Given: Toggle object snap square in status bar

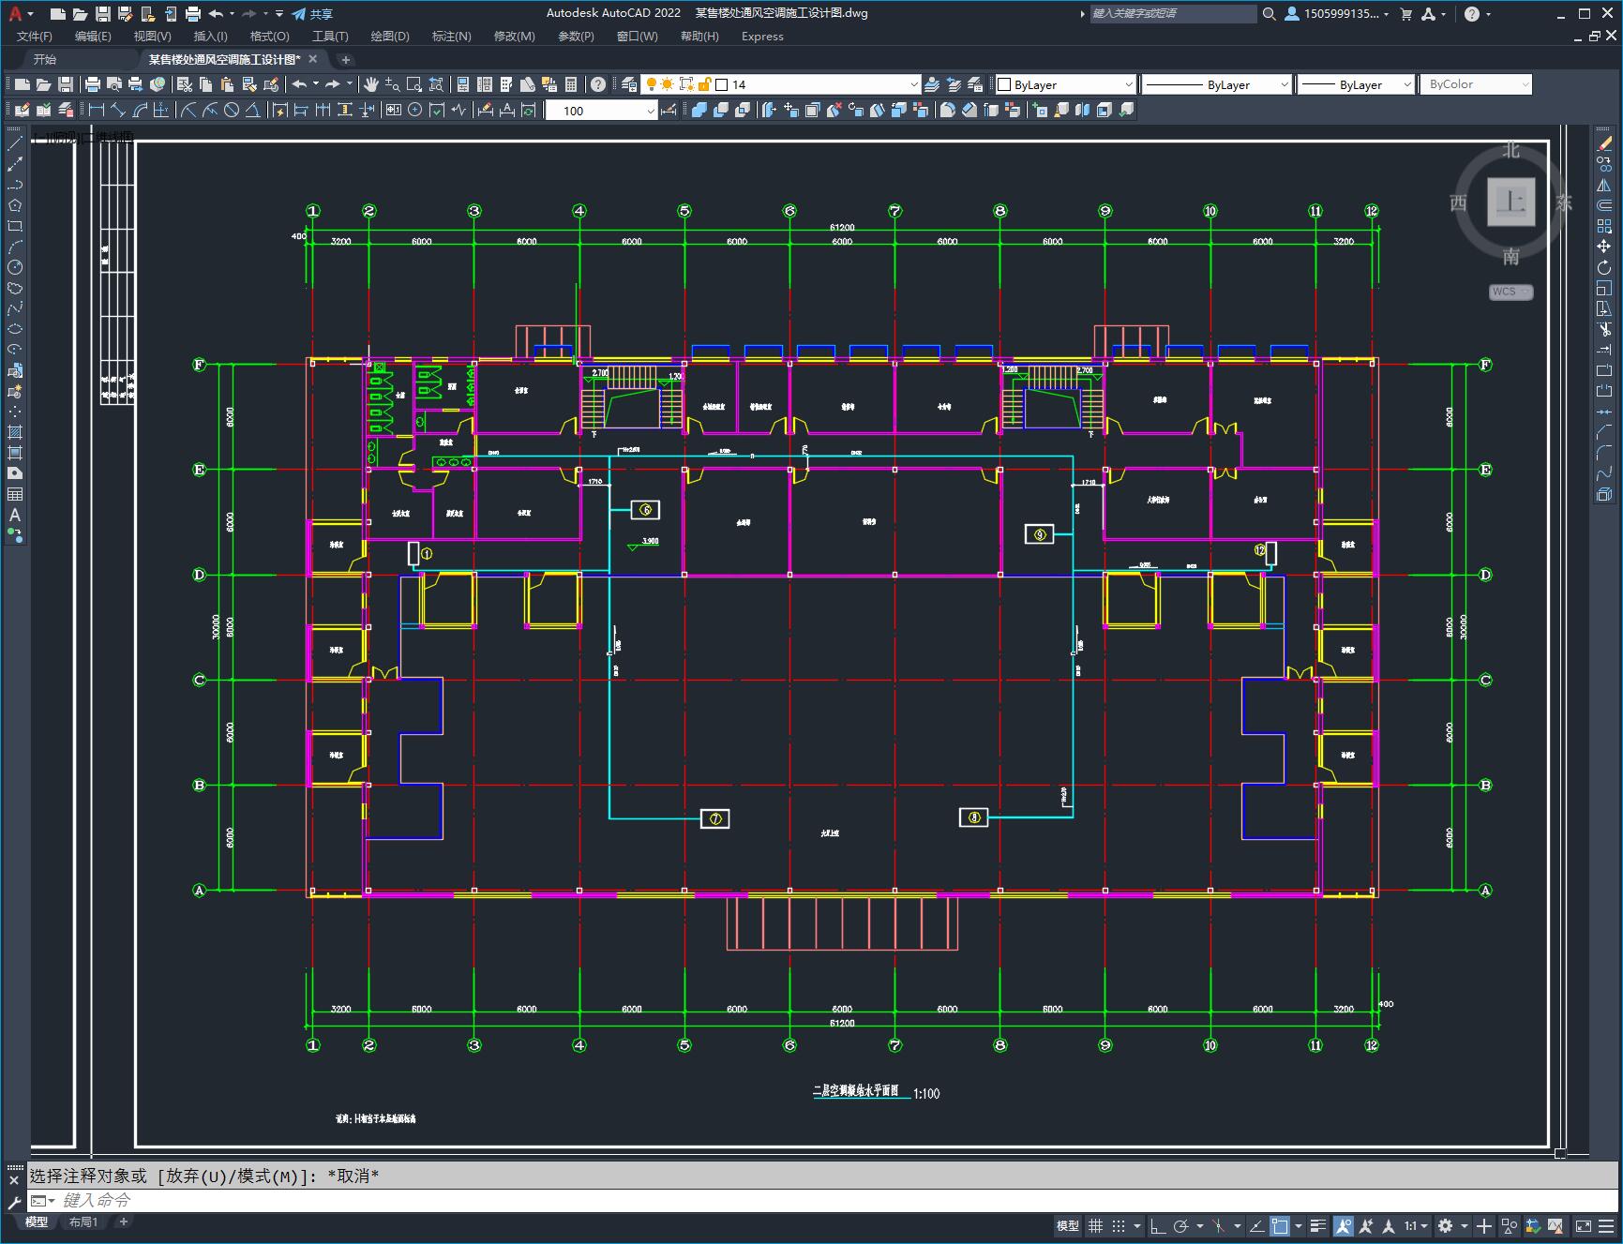Looking at the screenshot, I should click(x=1280, y=1225).
